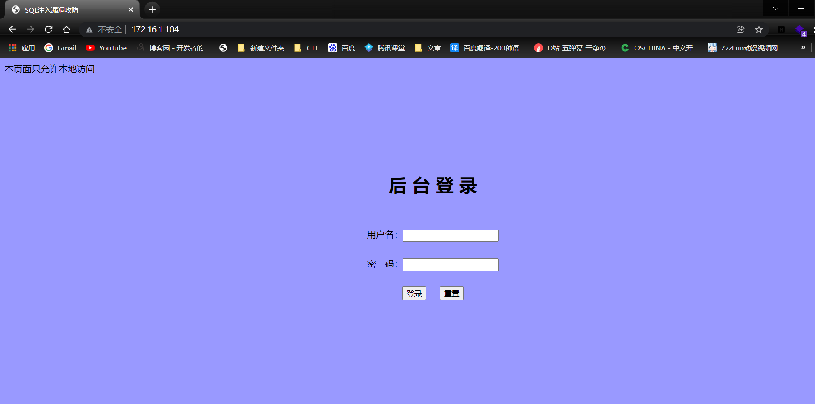Image resolution: width=815 pixels, height=404 pixels.
Task: Open the CTF bookmark folder
Action: click(306, 48)
